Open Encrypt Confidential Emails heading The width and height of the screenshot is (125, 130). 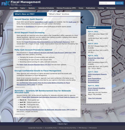pyautogui.click(x=38, y=71)
